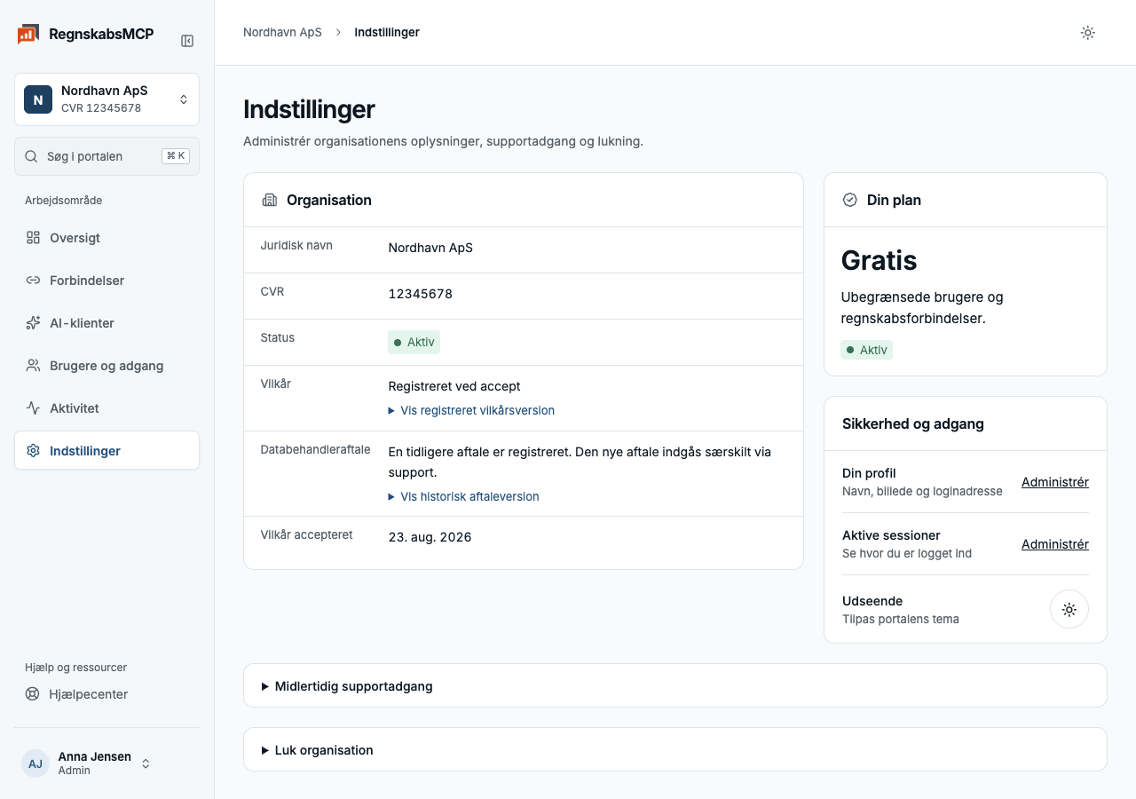The image size is (1136, 799).
Task: Click the Gratis plan heading
Action: pyautogui.click(x=879, y=260)
